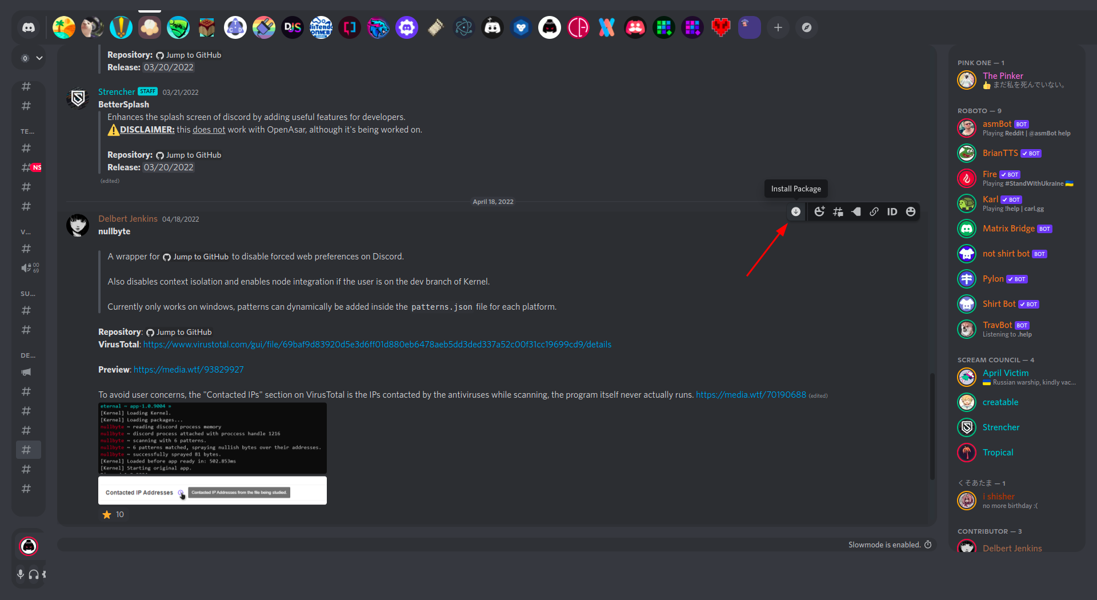The image size is (1097, 600).
Task: Click Delbert Jenkins author name on nullbyte message
Action: click(x=128, y=219)
